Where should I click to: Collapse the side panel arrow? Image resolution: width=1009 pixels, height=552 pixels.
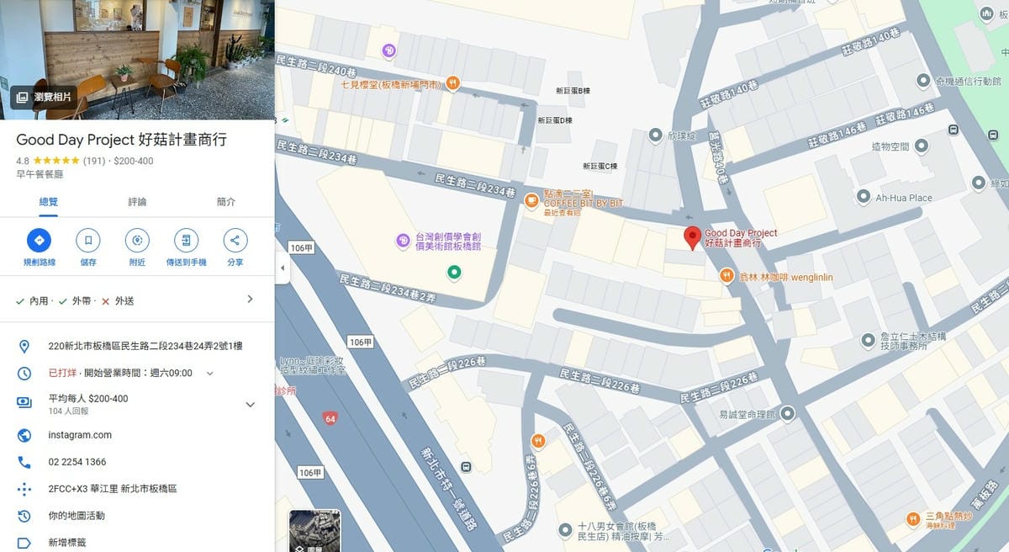coord(283,268)
